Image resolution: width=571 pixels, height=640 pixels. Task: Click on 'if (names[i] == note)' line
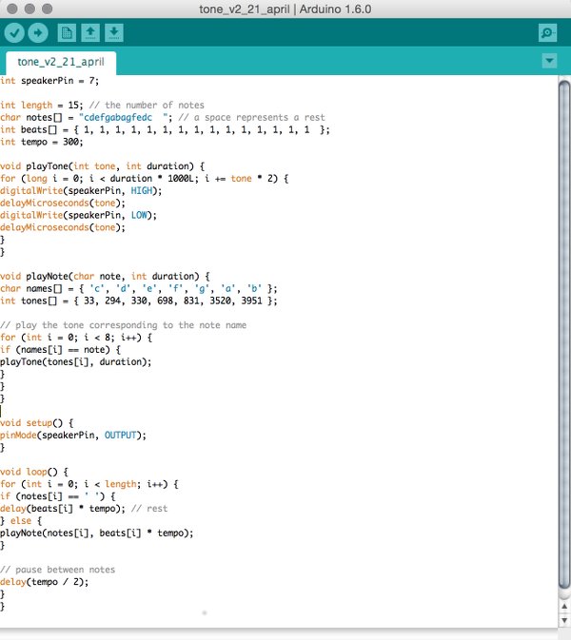pos(61,350)
